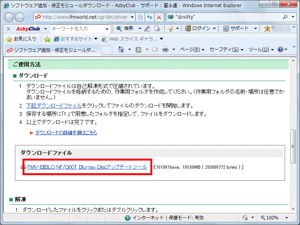
Task: Open the zoom level dropdown arrow
Action: pos(286,218)
